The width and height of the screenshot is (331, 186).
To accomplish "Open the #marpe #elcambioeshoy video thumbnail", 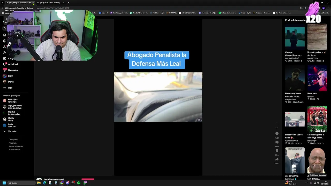I will (295, 37).
